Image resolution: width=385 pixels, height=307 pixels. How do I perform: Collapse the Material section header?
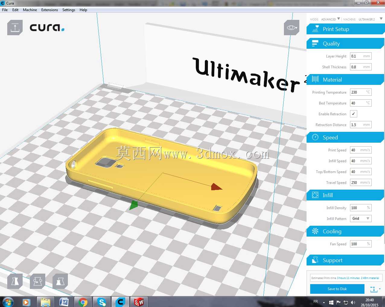click(x=345, y=79)
